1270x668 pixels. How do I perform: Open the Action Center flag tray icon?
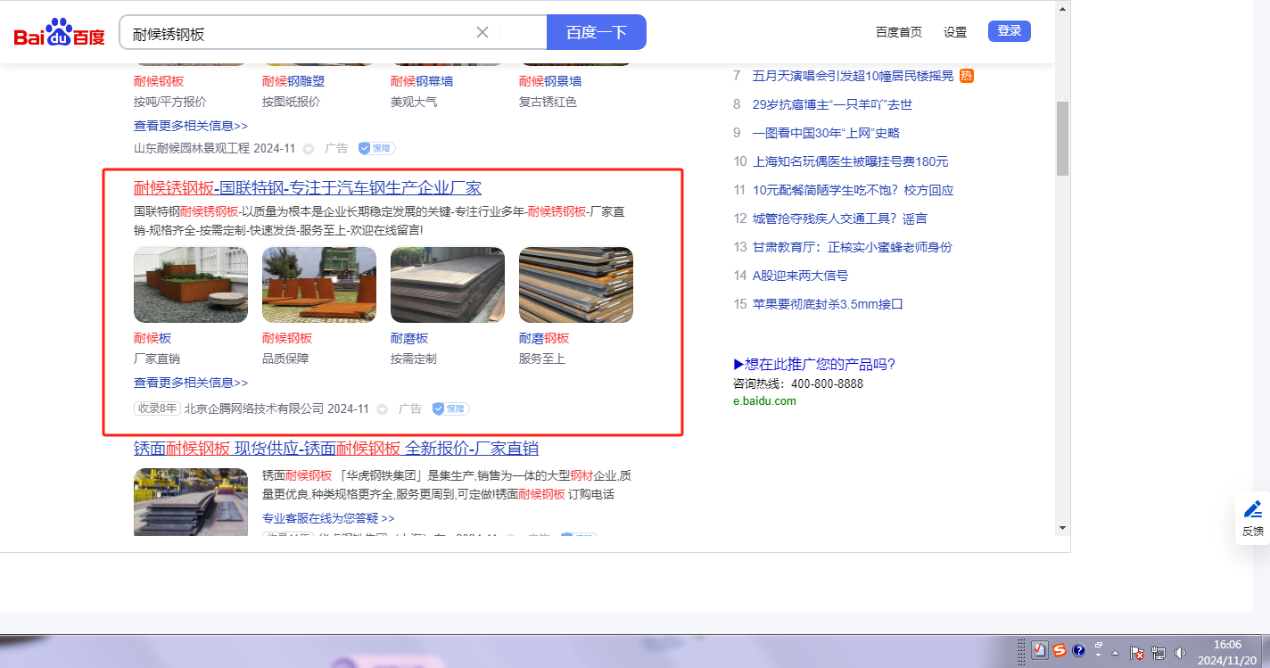point(1138,652)
